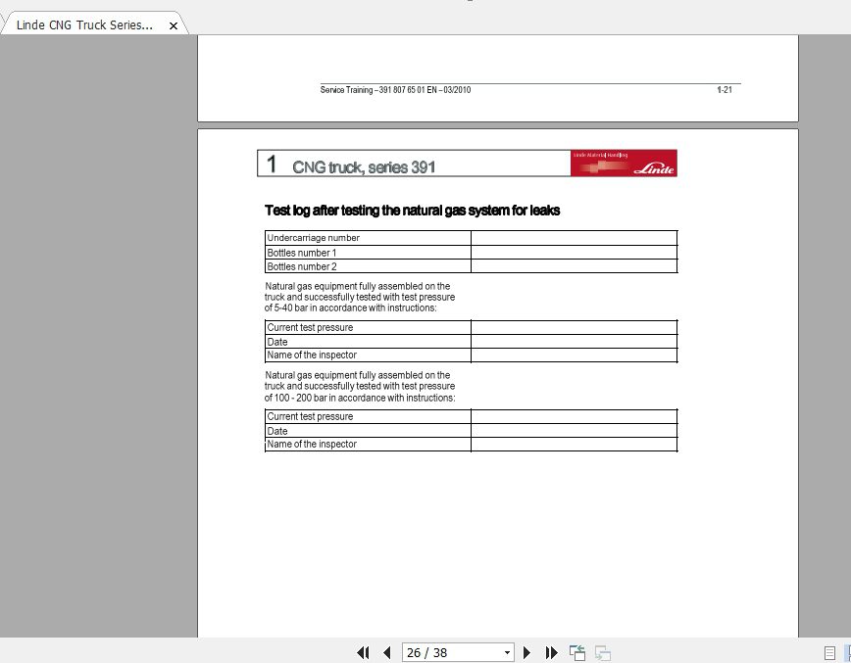Jump to the last page
The image size is (851, 663).
click(x=551, y=652)
